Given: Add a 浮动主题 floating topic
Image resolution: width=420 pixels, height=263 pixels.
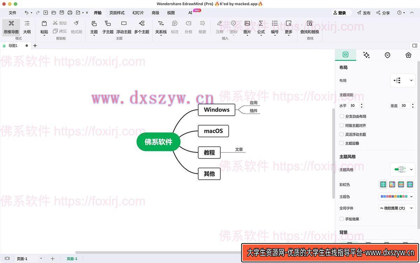Looking at the screenshot, I should (124, 27).
